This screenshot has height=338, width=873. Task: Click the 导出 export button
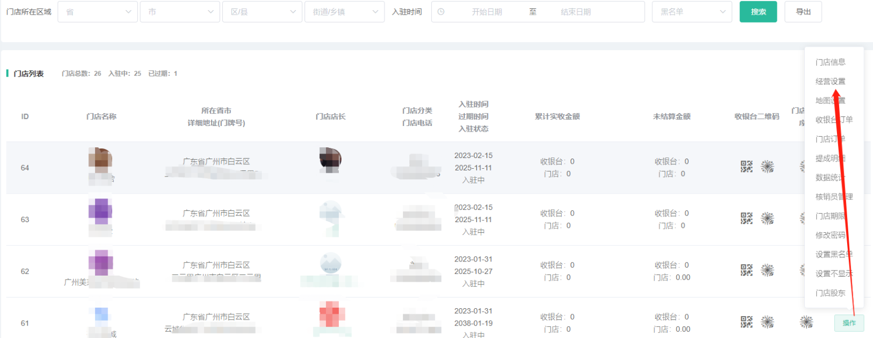pyautogui.click(x=803, y=12)
